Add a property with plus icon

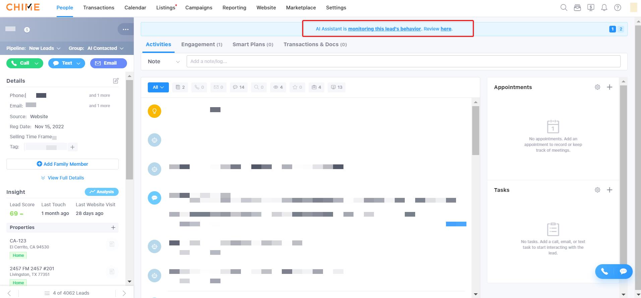113,228
